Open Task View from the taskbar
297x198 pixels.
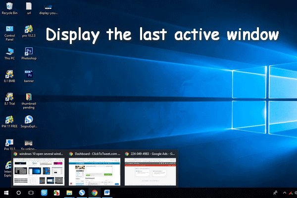[31, 192]
